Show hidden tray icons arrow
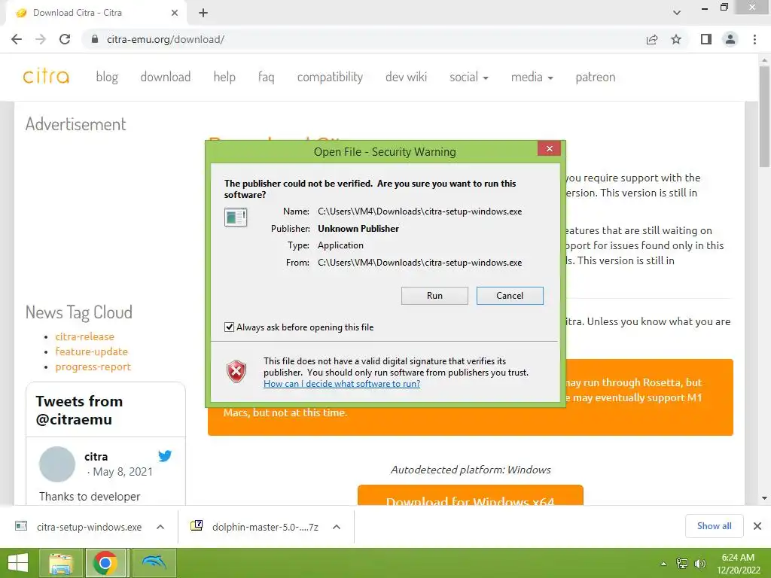Viewport: 771px width, 578px height. point(664,564)
